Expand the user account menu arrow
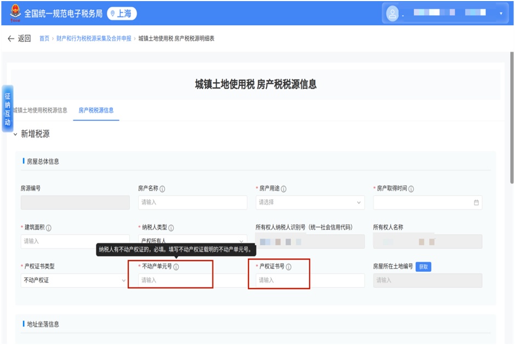515x345 pixels. pyautogui.click(x=500, y=13)
